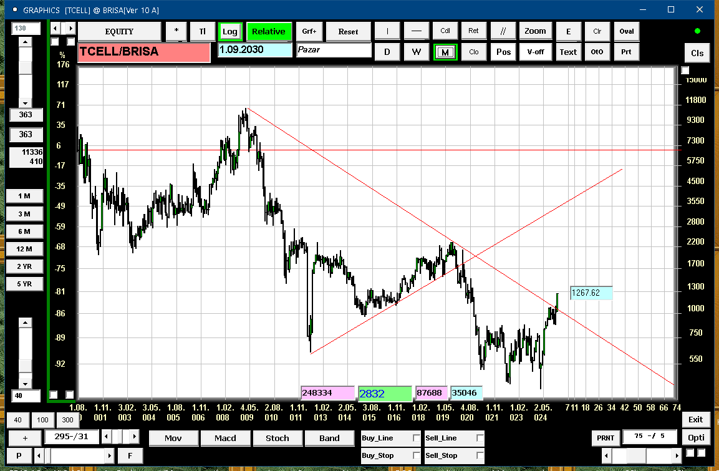
Task: Switch to Weekly (W) period
Action: coord(417,52)
